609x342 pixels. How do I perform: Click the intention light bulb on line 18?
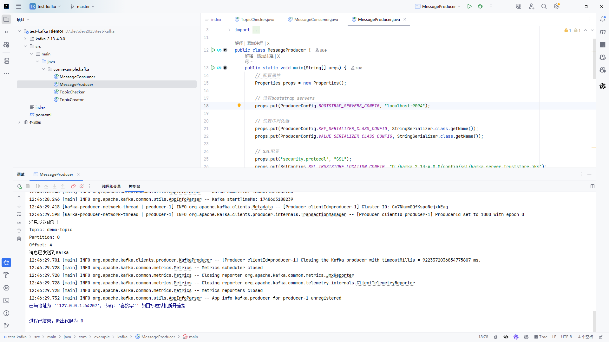click(239, 106)
